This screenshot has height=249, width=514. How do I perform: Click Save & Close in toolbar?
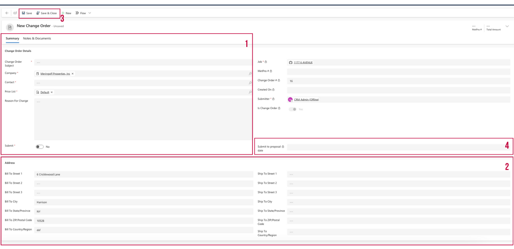click(47, 13)
